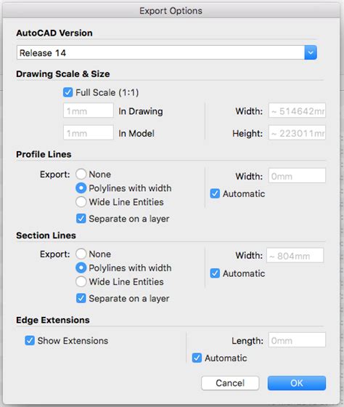Toggle Automatic length for Edge Extensions
The height and width of the screenshot is (407, 344).
[197, 358]
